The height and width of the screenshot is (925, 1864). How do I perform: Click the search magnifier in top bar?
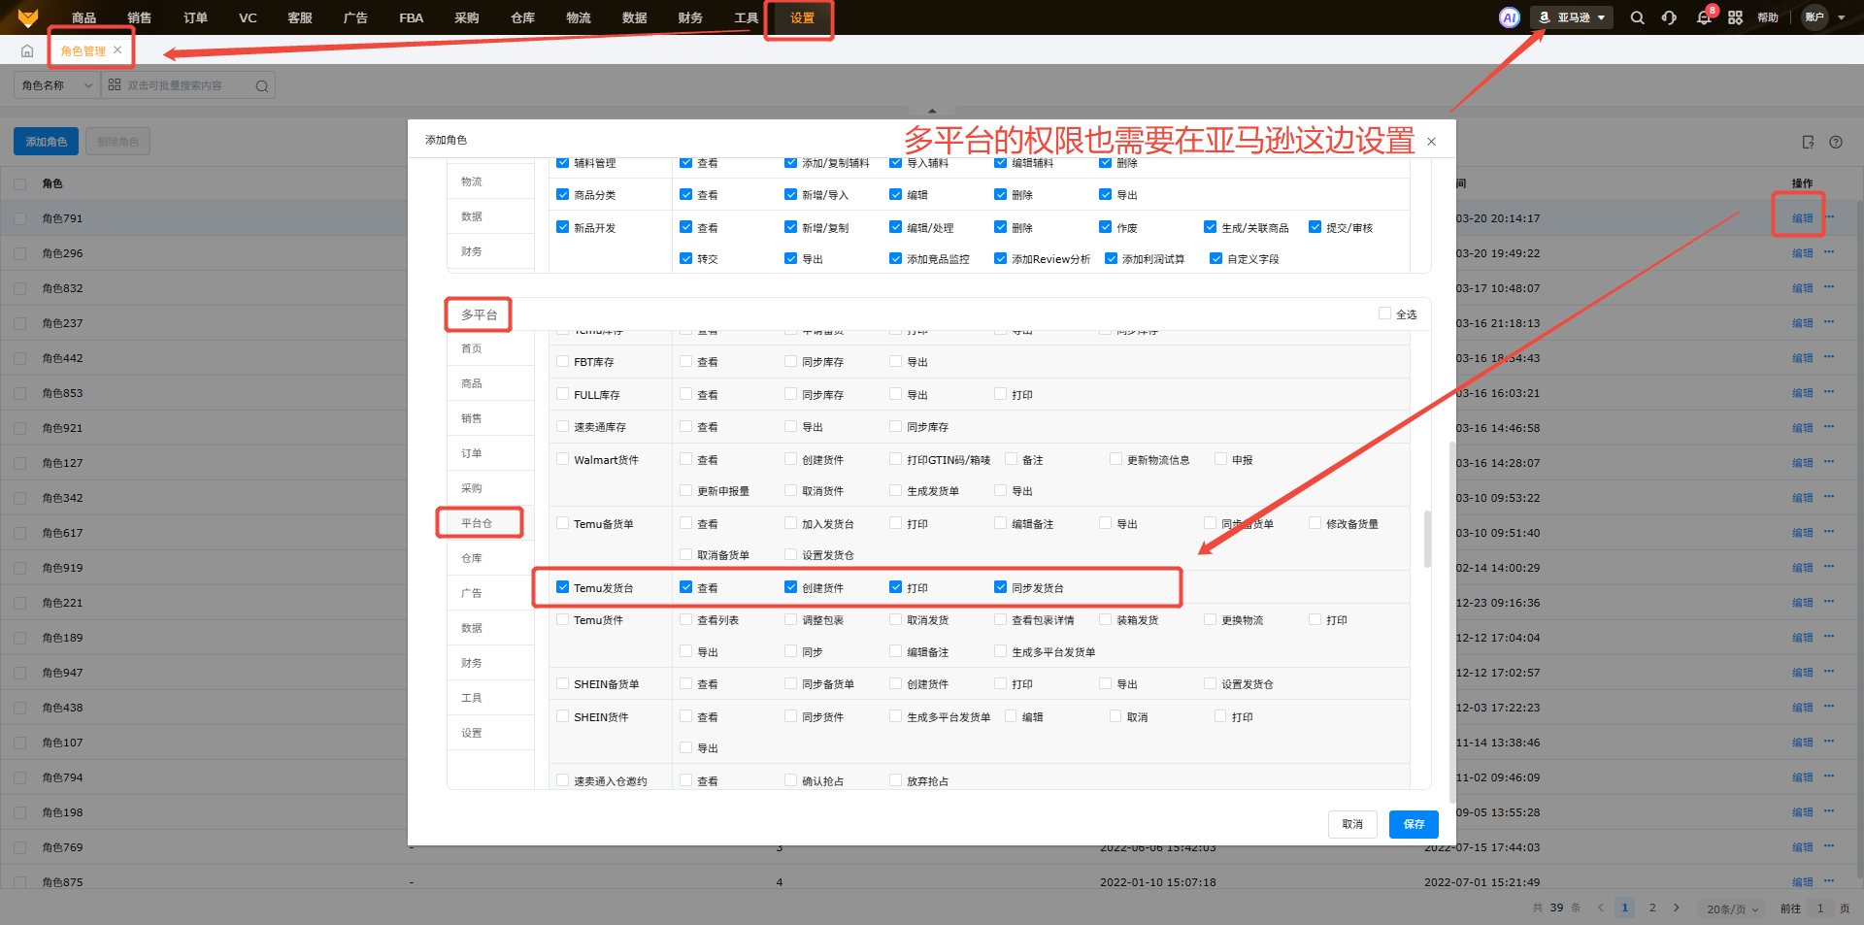pos(1637,17)
